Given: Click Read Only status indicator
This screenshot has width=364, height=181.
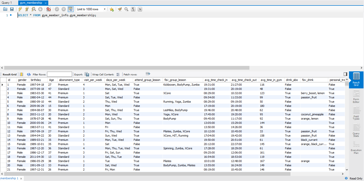Looking at the screenshot, I should coord(356,179).
